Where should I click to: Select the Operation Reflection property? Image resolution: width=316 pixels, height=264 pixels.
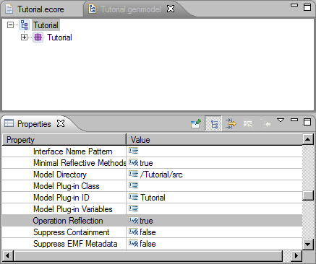(68, 221)
